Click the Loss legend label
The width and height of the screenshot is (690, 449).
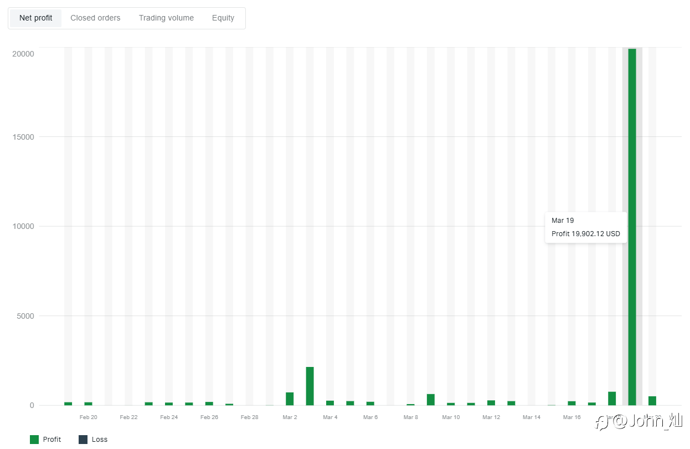click(100, 440)
